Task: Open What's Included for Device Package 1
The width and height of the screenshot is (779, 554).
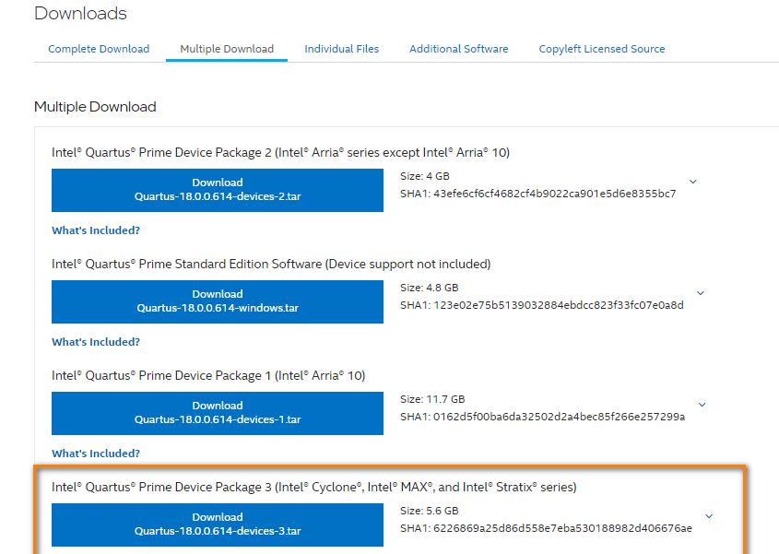Action: tap(95, 453)
